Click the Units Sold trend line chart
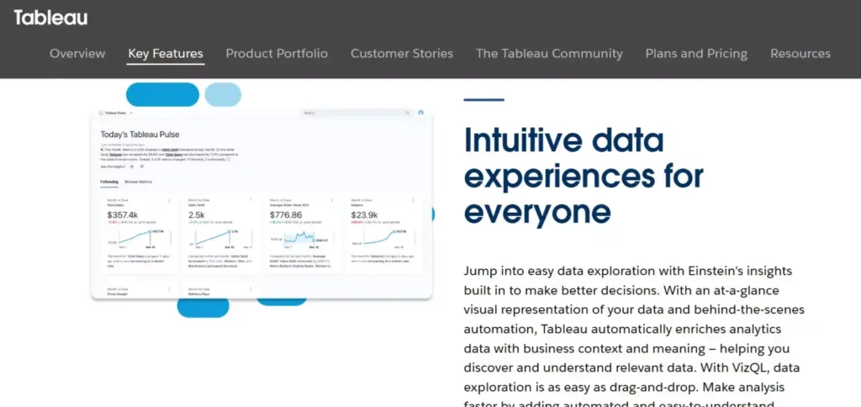This screenshot has height=407, width=861. [222, 238]
